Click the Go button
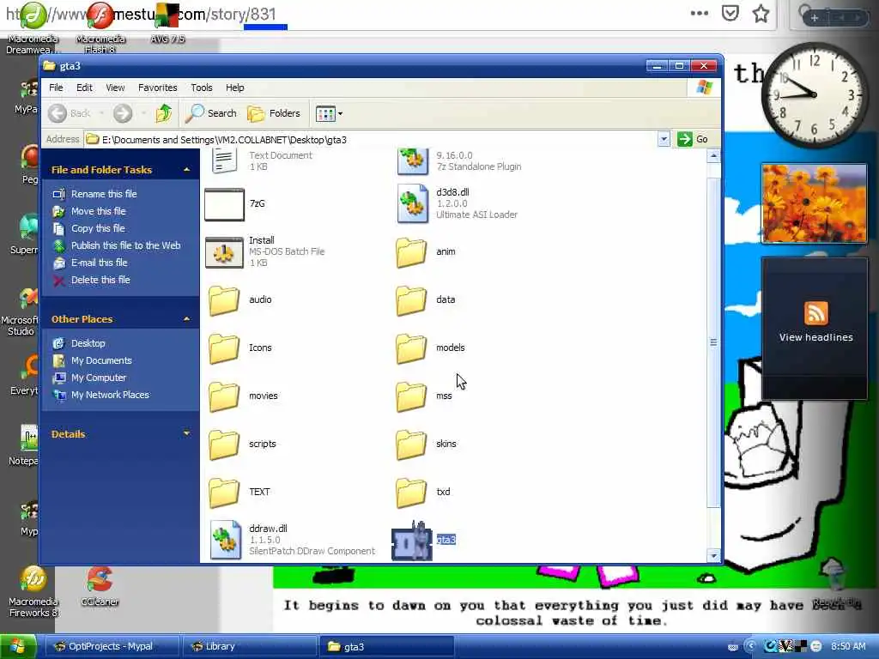Viewport: 879px width, 659px height. point(693,139)
